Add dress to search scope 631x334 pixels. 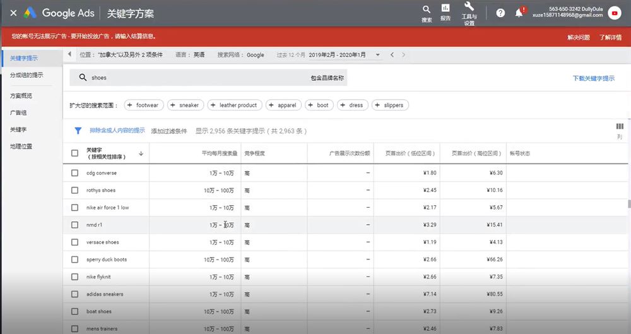[353, 105]
